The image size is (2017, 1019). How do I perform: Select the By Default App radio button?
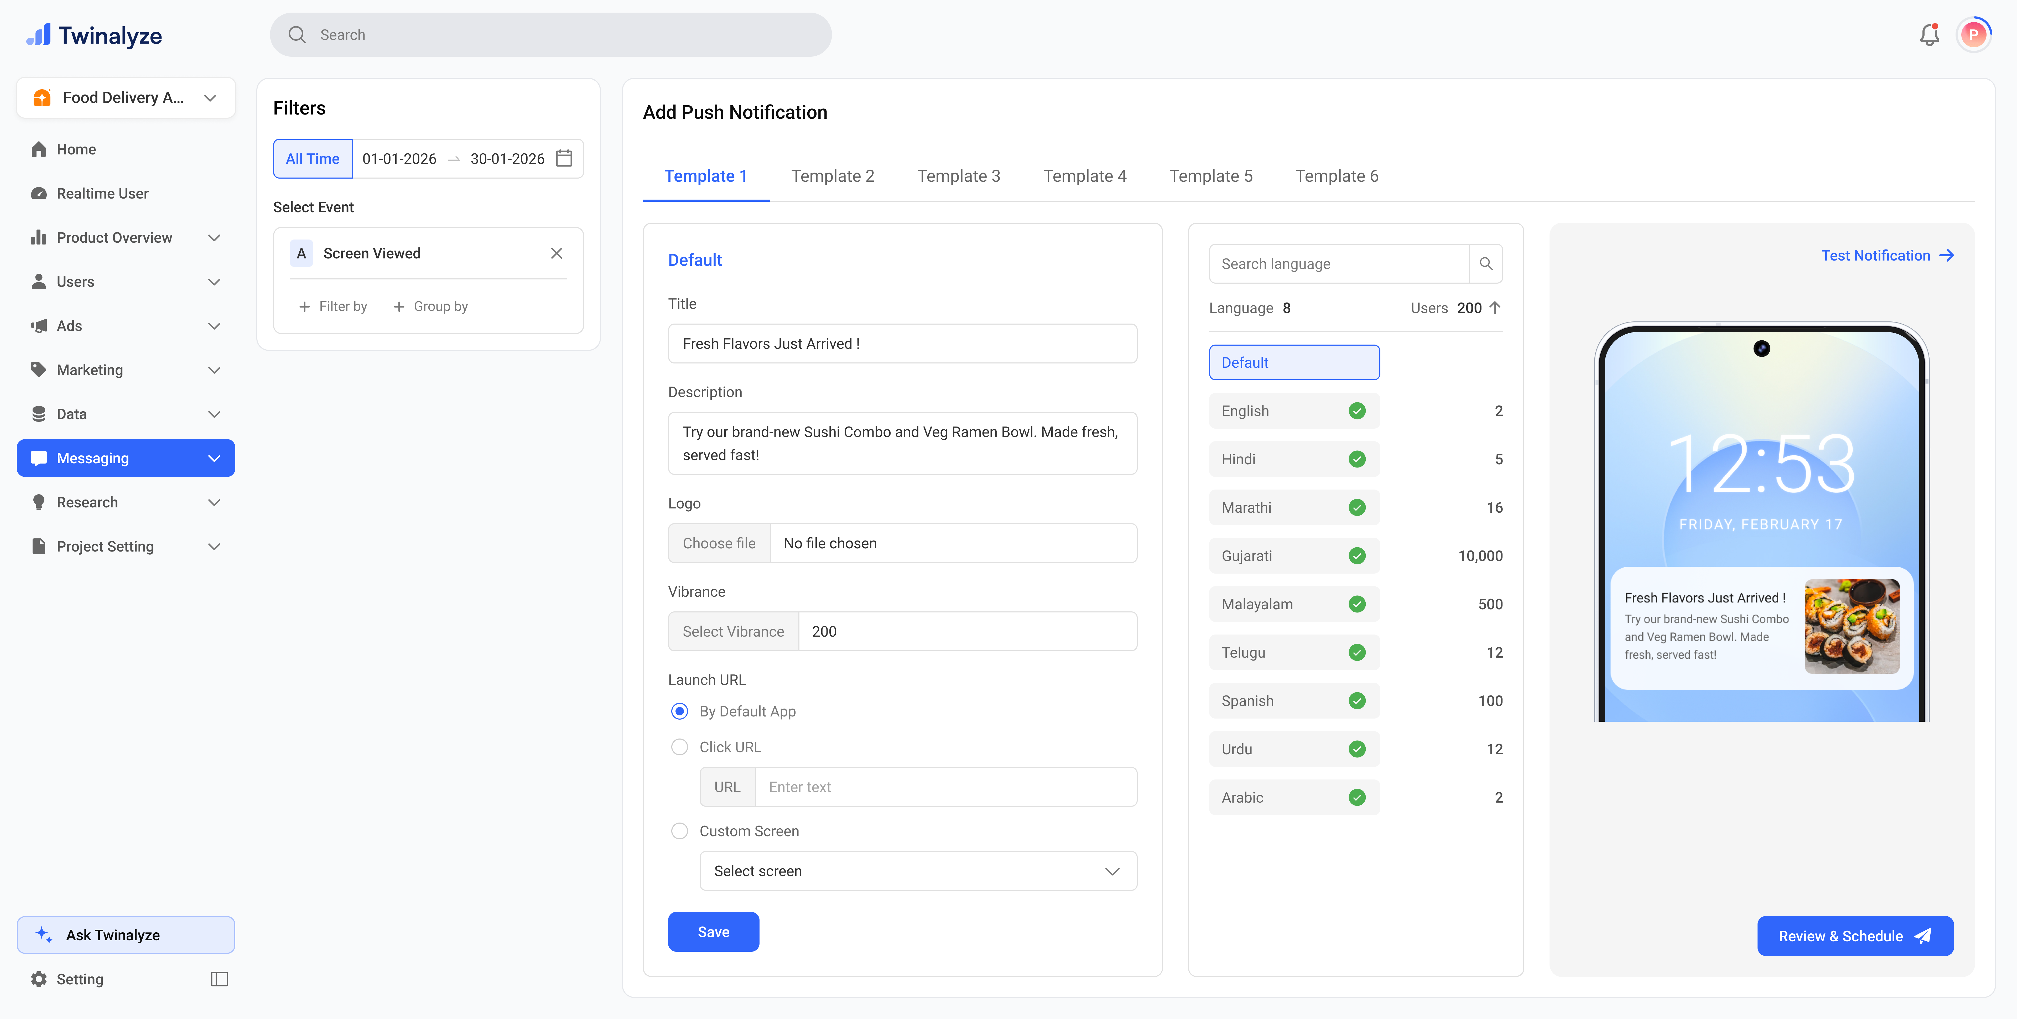click(680, 711)
